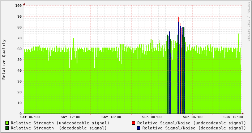Click the light green undecodeable strength swatch

(7, 123)
